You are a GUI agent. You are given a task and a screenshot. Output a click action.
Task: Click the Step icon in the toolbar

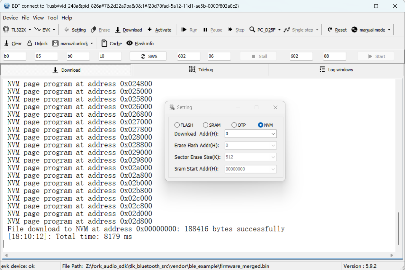click(230, 30)
